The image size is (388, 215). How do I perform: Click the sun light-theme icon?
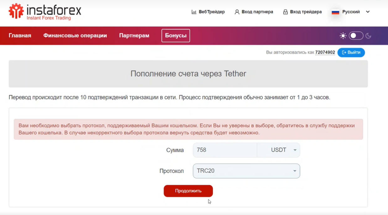click(343, 36)
